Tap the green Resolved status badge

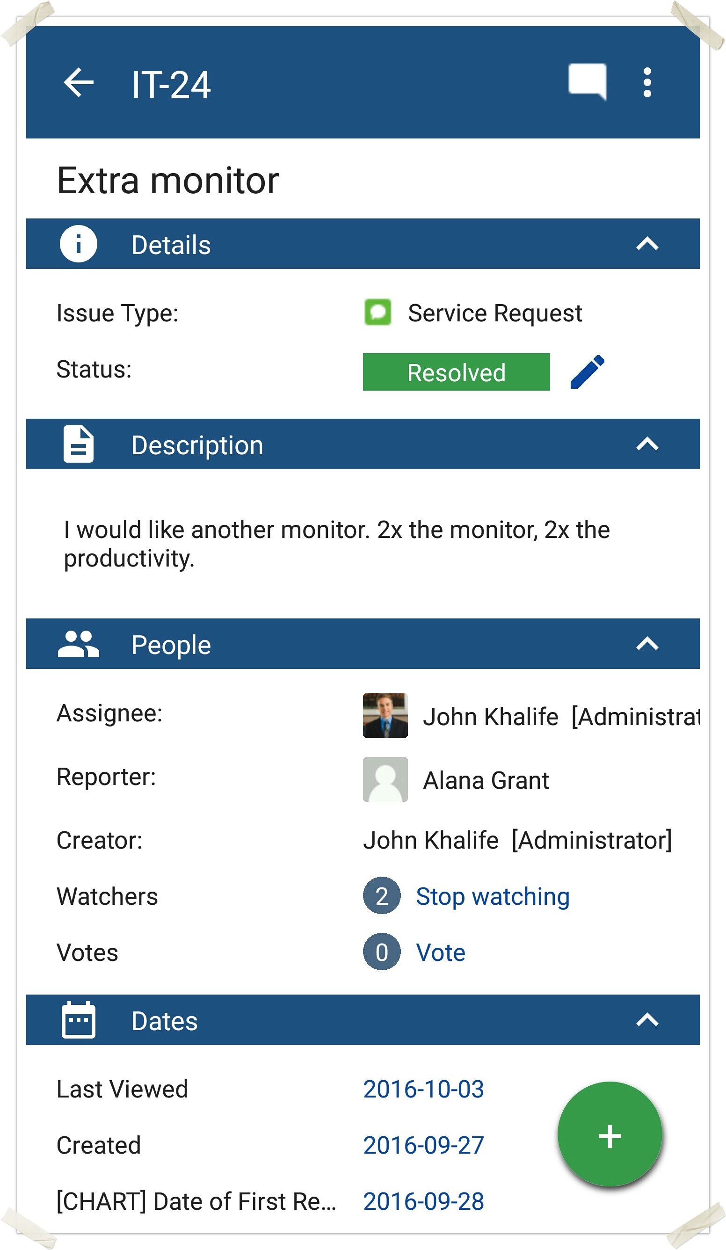pos(456,372)
